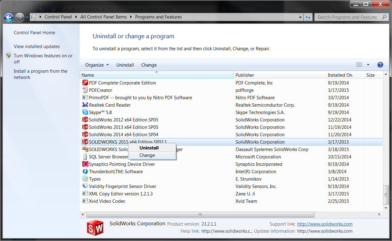Click the XML Copy Editor icon

(x=85, y=194)
